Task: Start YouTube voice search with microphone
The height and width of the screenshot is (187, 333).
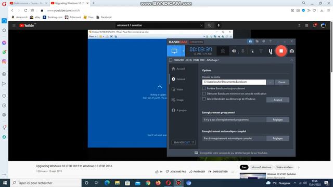Action: coord(219,25)
